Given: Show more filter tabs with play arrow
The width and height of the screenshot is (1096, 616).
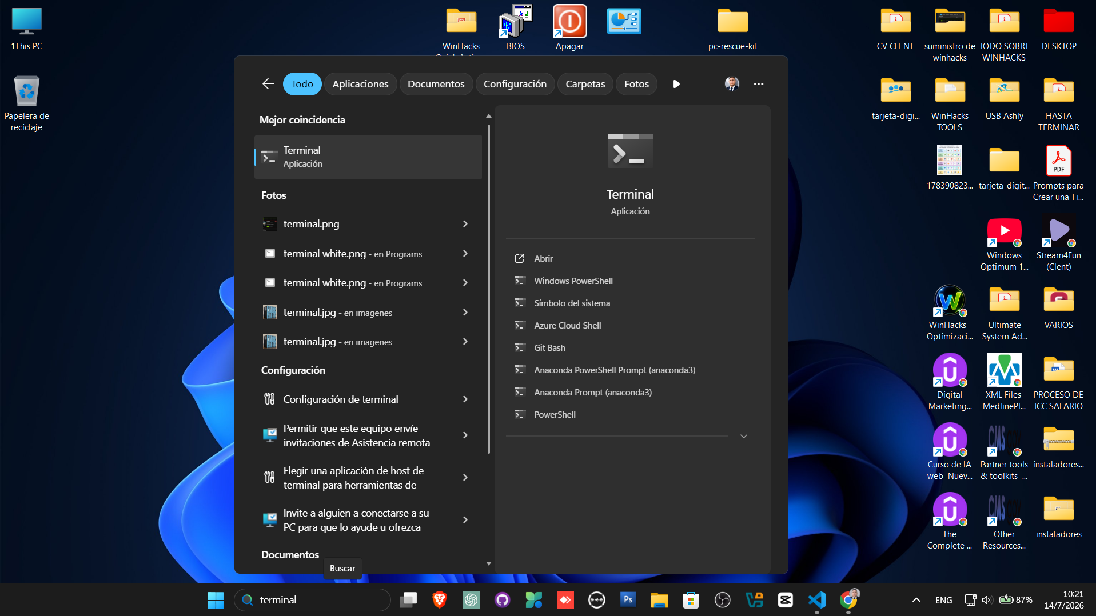Looking at the screenshot, I should 676,84.
